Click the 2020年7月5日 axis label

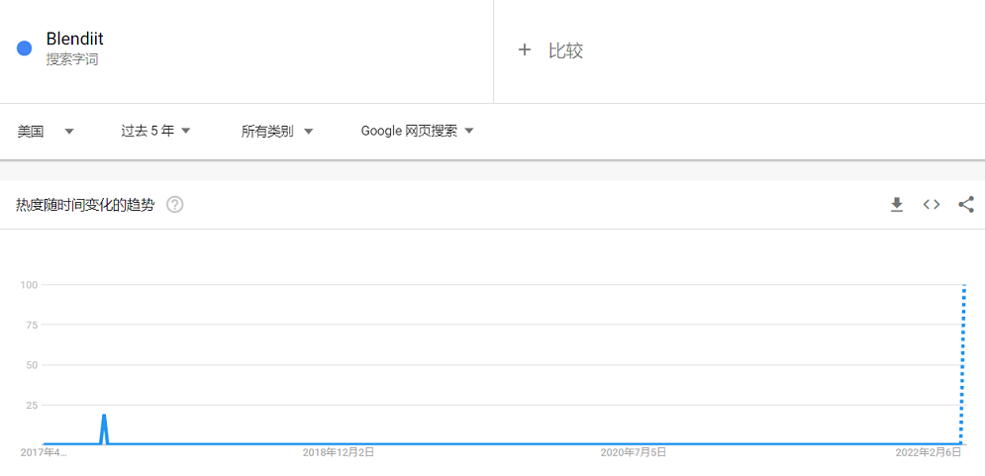tap(634, 452)
